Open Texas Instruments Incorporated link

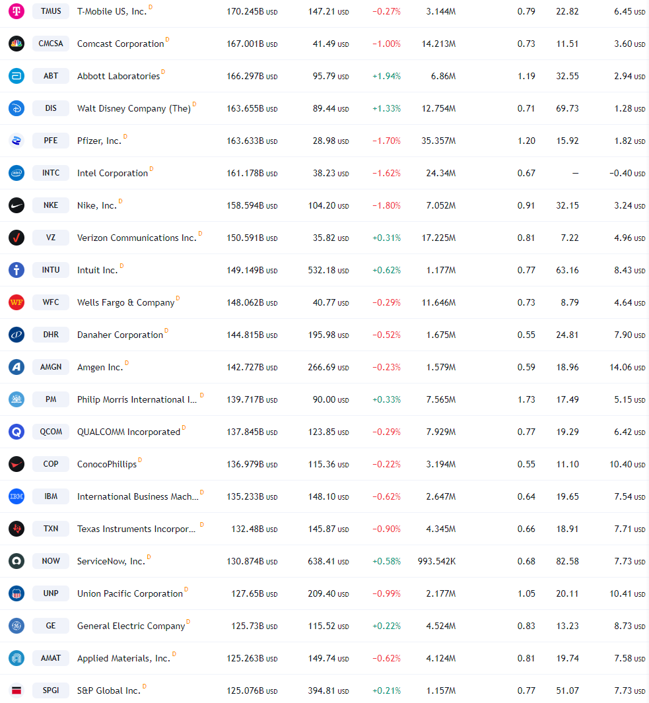point(137,529)
